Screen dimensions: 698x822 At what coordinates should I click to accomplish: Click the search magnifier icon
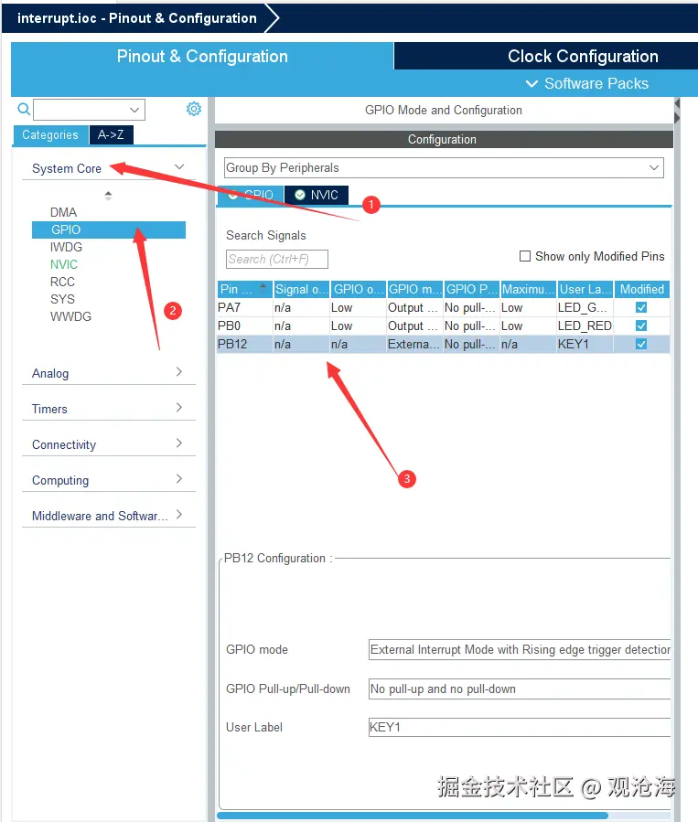point(24,109)
